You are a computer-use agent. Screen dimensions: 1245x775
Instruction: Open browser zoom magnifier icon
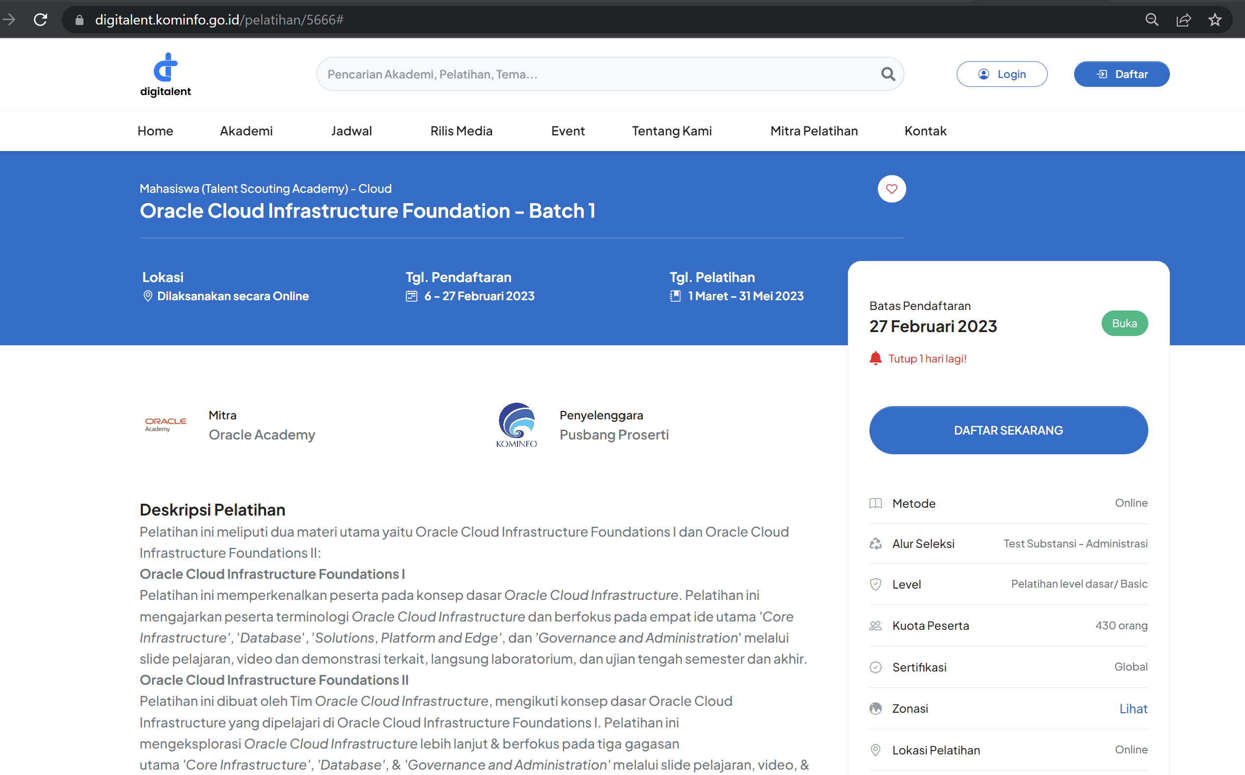click(1152, 20)
